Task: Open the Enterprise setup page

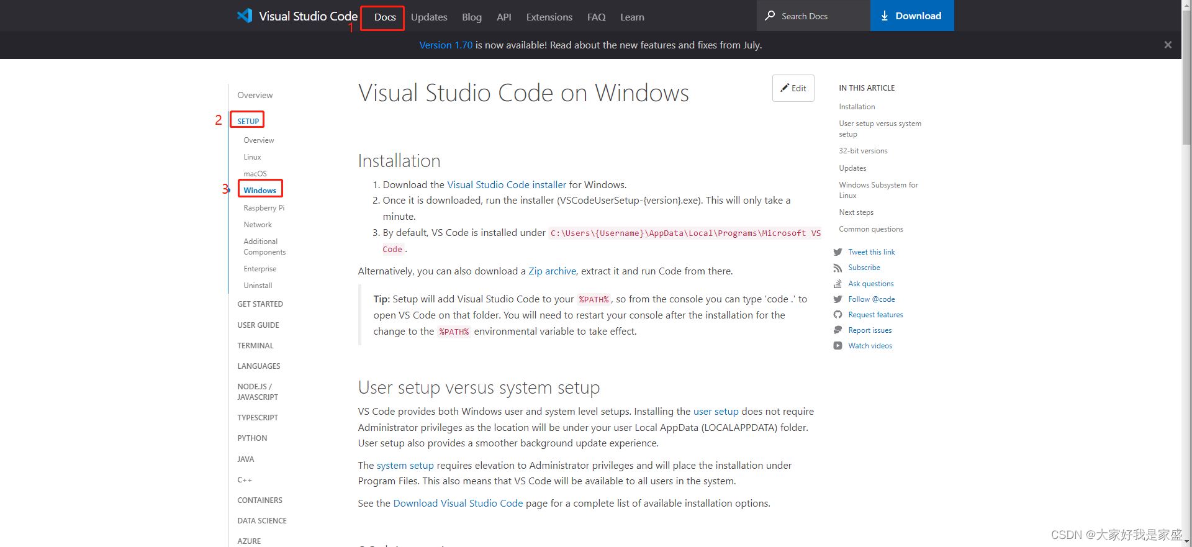Action: (260, 269)
